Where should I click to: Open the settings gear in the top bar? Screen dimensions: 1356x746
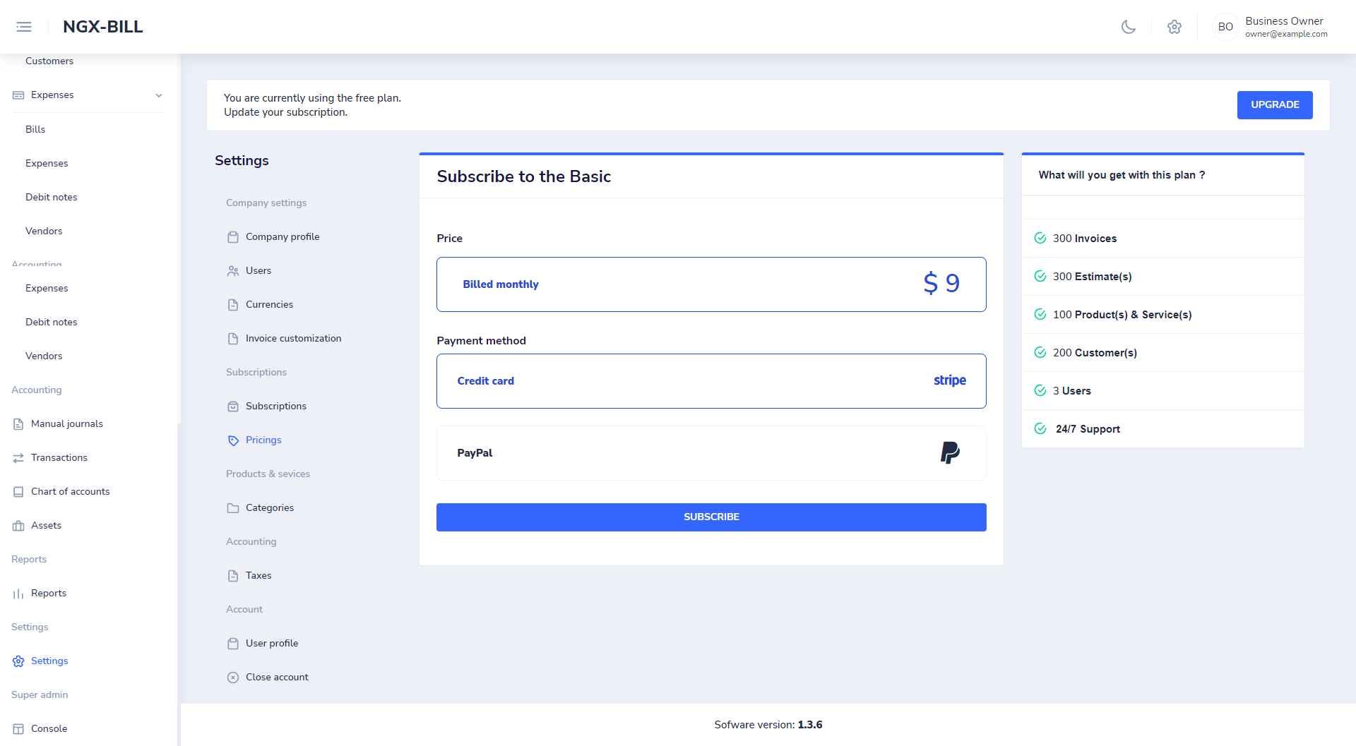click(1174, 27)
